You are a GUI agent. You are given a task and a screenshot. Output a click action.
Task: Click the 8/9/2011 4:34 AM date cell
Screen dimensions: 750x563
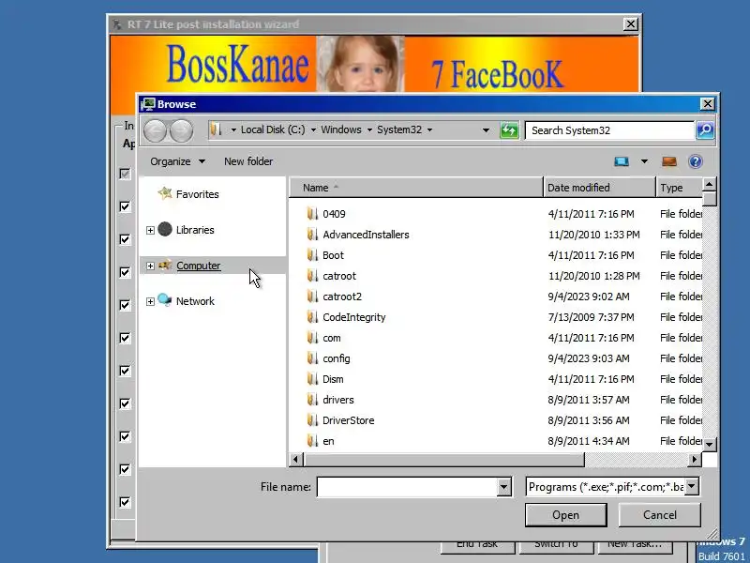click(x=589, y=441)
